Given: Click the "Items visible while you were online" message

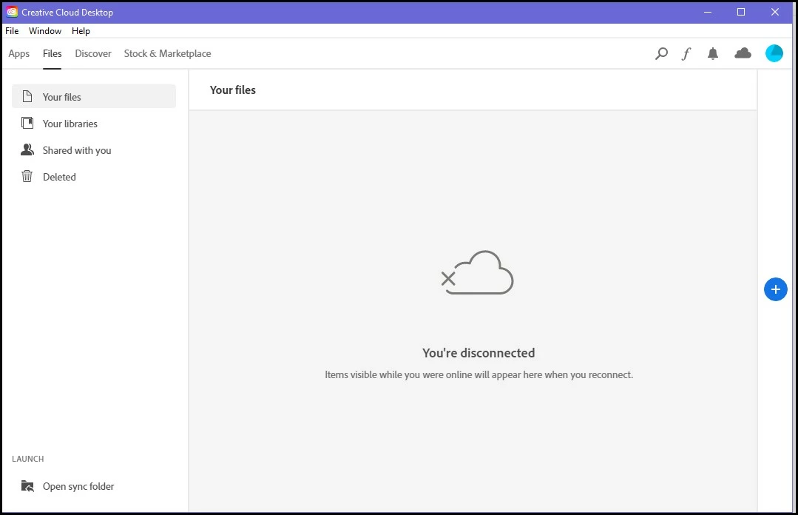Looking at the screenshot, I should 479,374.
